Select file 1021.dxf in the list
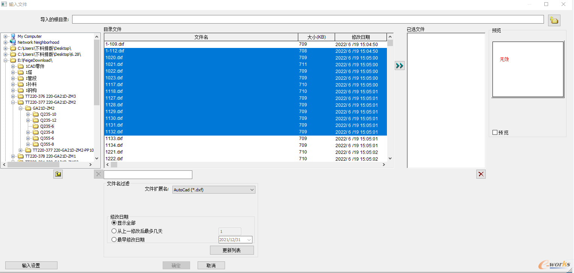Viewport: 574px width, 273px height. [246, 64]
